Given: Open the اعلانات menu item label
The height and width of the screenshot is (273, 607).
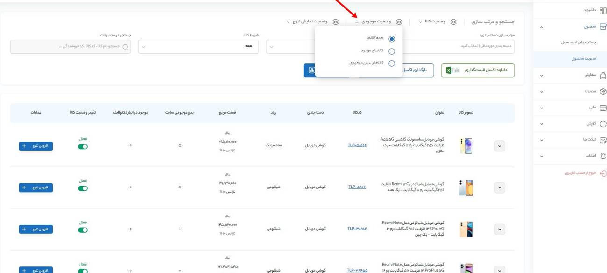Looking at the screenshot, I should click(591, 155).
